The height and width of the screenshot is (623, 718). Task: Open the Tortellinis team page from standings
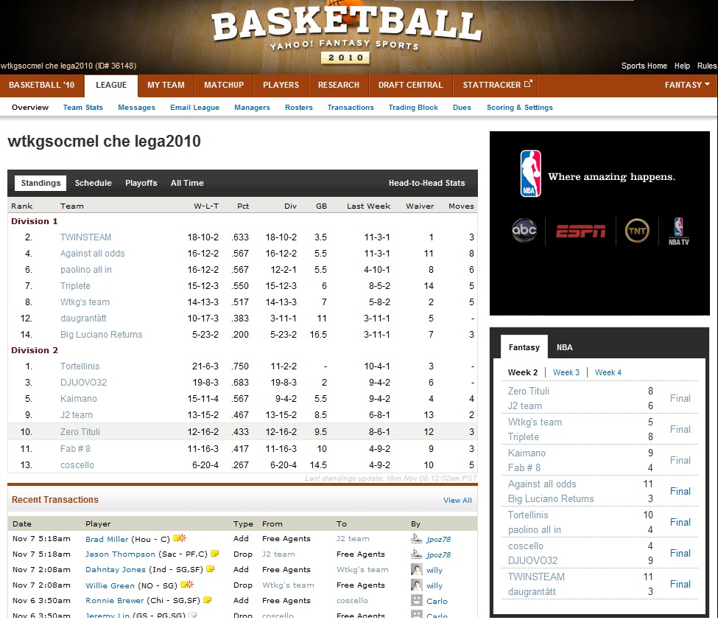pos(80,366)
